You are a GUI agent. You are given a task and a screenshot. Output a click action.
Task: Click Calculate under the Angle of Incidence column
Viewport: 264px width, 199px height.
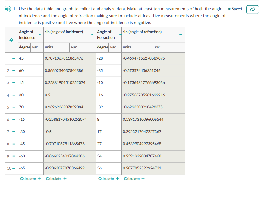click(30, 179)
